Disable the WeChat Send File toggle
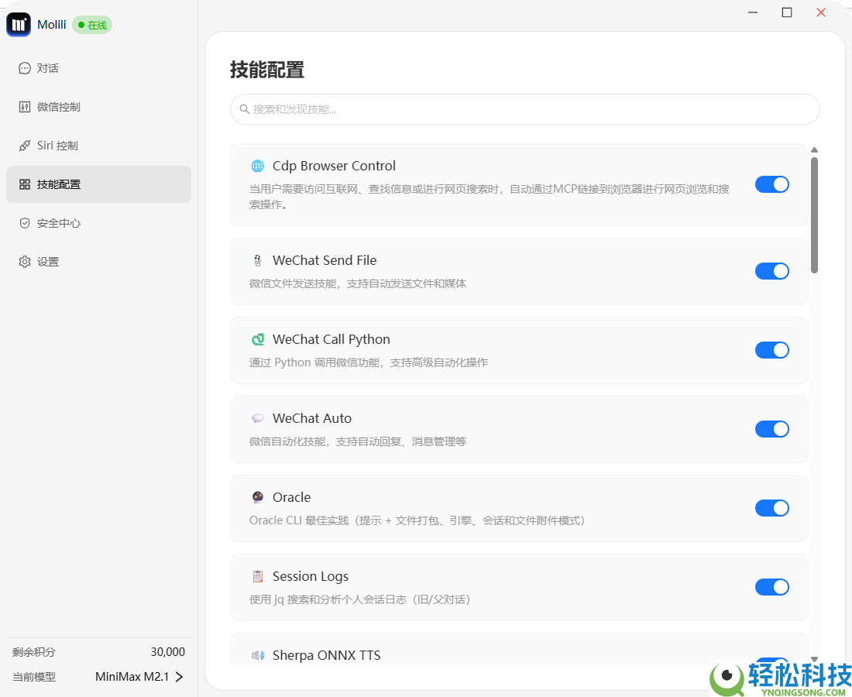Screen dimensions: 852x697 (771, 271)
